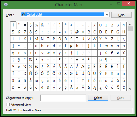
Task: Pick the division sign ÷ character
Action: [19, 88]
